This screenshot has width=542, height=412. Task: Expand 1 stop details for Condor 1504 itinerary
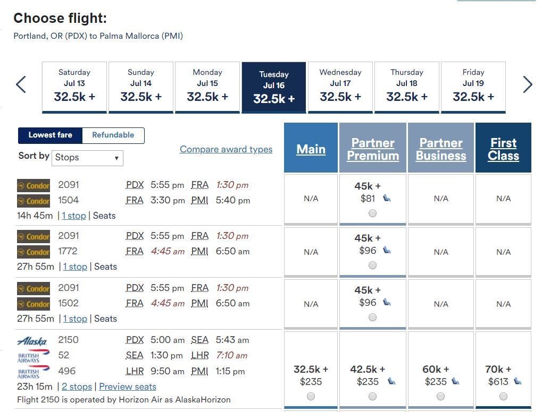(74, 216)
